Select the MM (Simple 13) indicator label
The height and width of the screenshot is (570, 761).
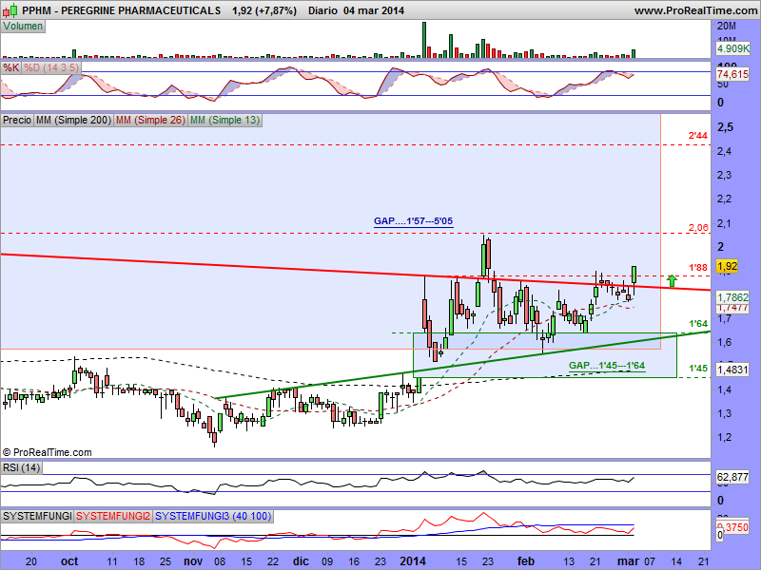pyautogui.click(x=224, y=121)
